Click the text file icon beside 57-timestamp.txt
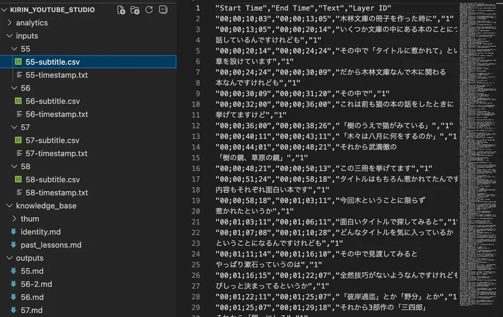This screenshot has height=317, width=503. click(x=19, y=153)
